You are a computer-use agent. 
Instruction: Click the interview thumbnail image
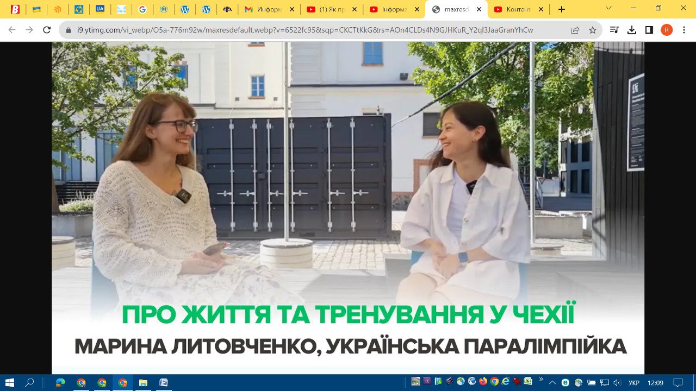pos(348,206)
